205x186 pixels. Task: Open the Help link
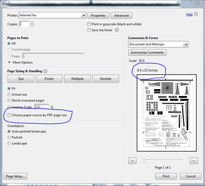[x=189, y=14]
